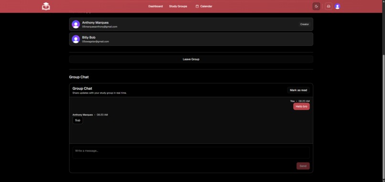Open the user profile avatar menu
The width and height of the screenshot is (385, 182).
[x=337, y=6]
